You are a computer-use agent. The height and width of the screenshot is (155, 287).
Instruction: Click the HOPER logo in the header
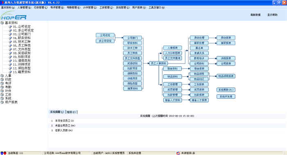coord(14,16)
